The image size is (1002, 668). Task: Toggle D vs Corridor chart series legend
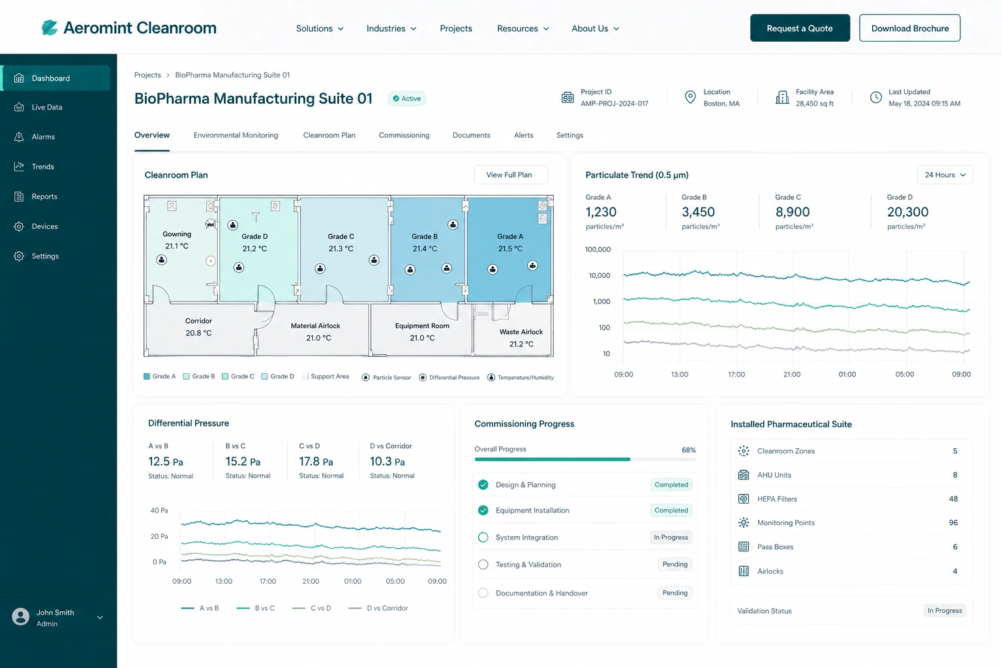pyautogui.click(x=378, y=608)
